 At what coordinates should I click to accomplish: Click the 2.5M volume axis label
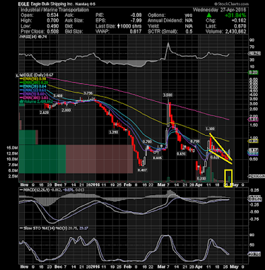[x=13, y=176]
